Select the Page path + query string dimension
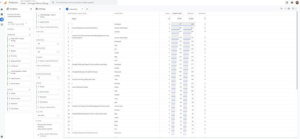 [19, 40]
